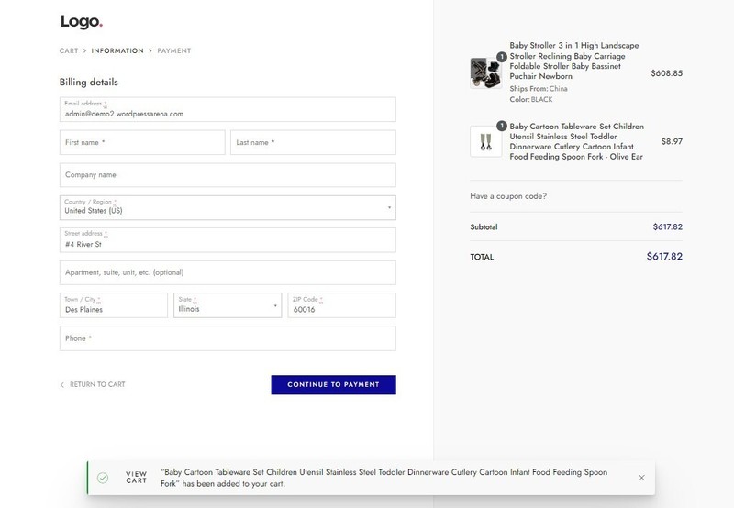Screen dimensions: 734x508
Task: Click the Apartment, suite, unit field
Action: (x=228, y=272)
